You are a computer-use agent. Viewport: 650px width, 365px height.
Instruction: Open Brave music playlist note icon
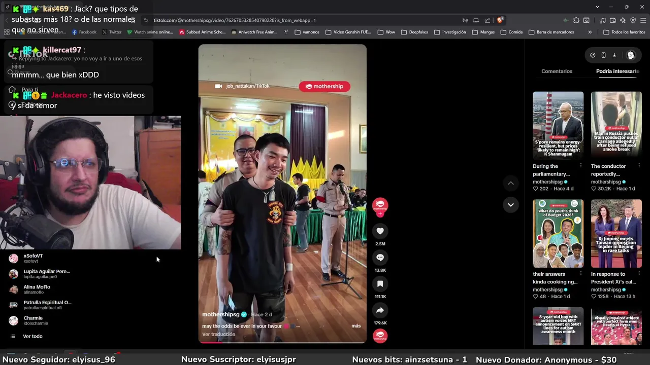(x=602, y=20)
